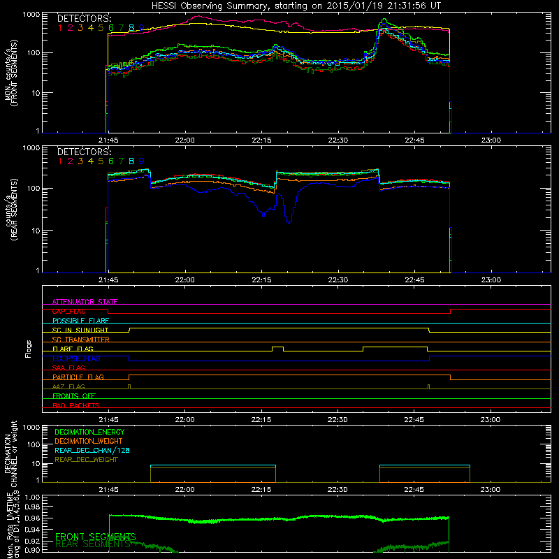Select cyan detector 8 in rear segments legend
Image resolution: width=559 pixels, height=559 pixels.
[x=131, y=161]
